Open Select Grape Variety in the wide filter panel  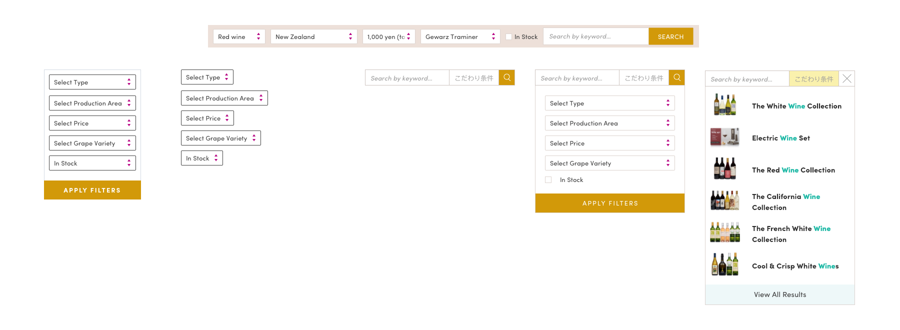[610, 163]
